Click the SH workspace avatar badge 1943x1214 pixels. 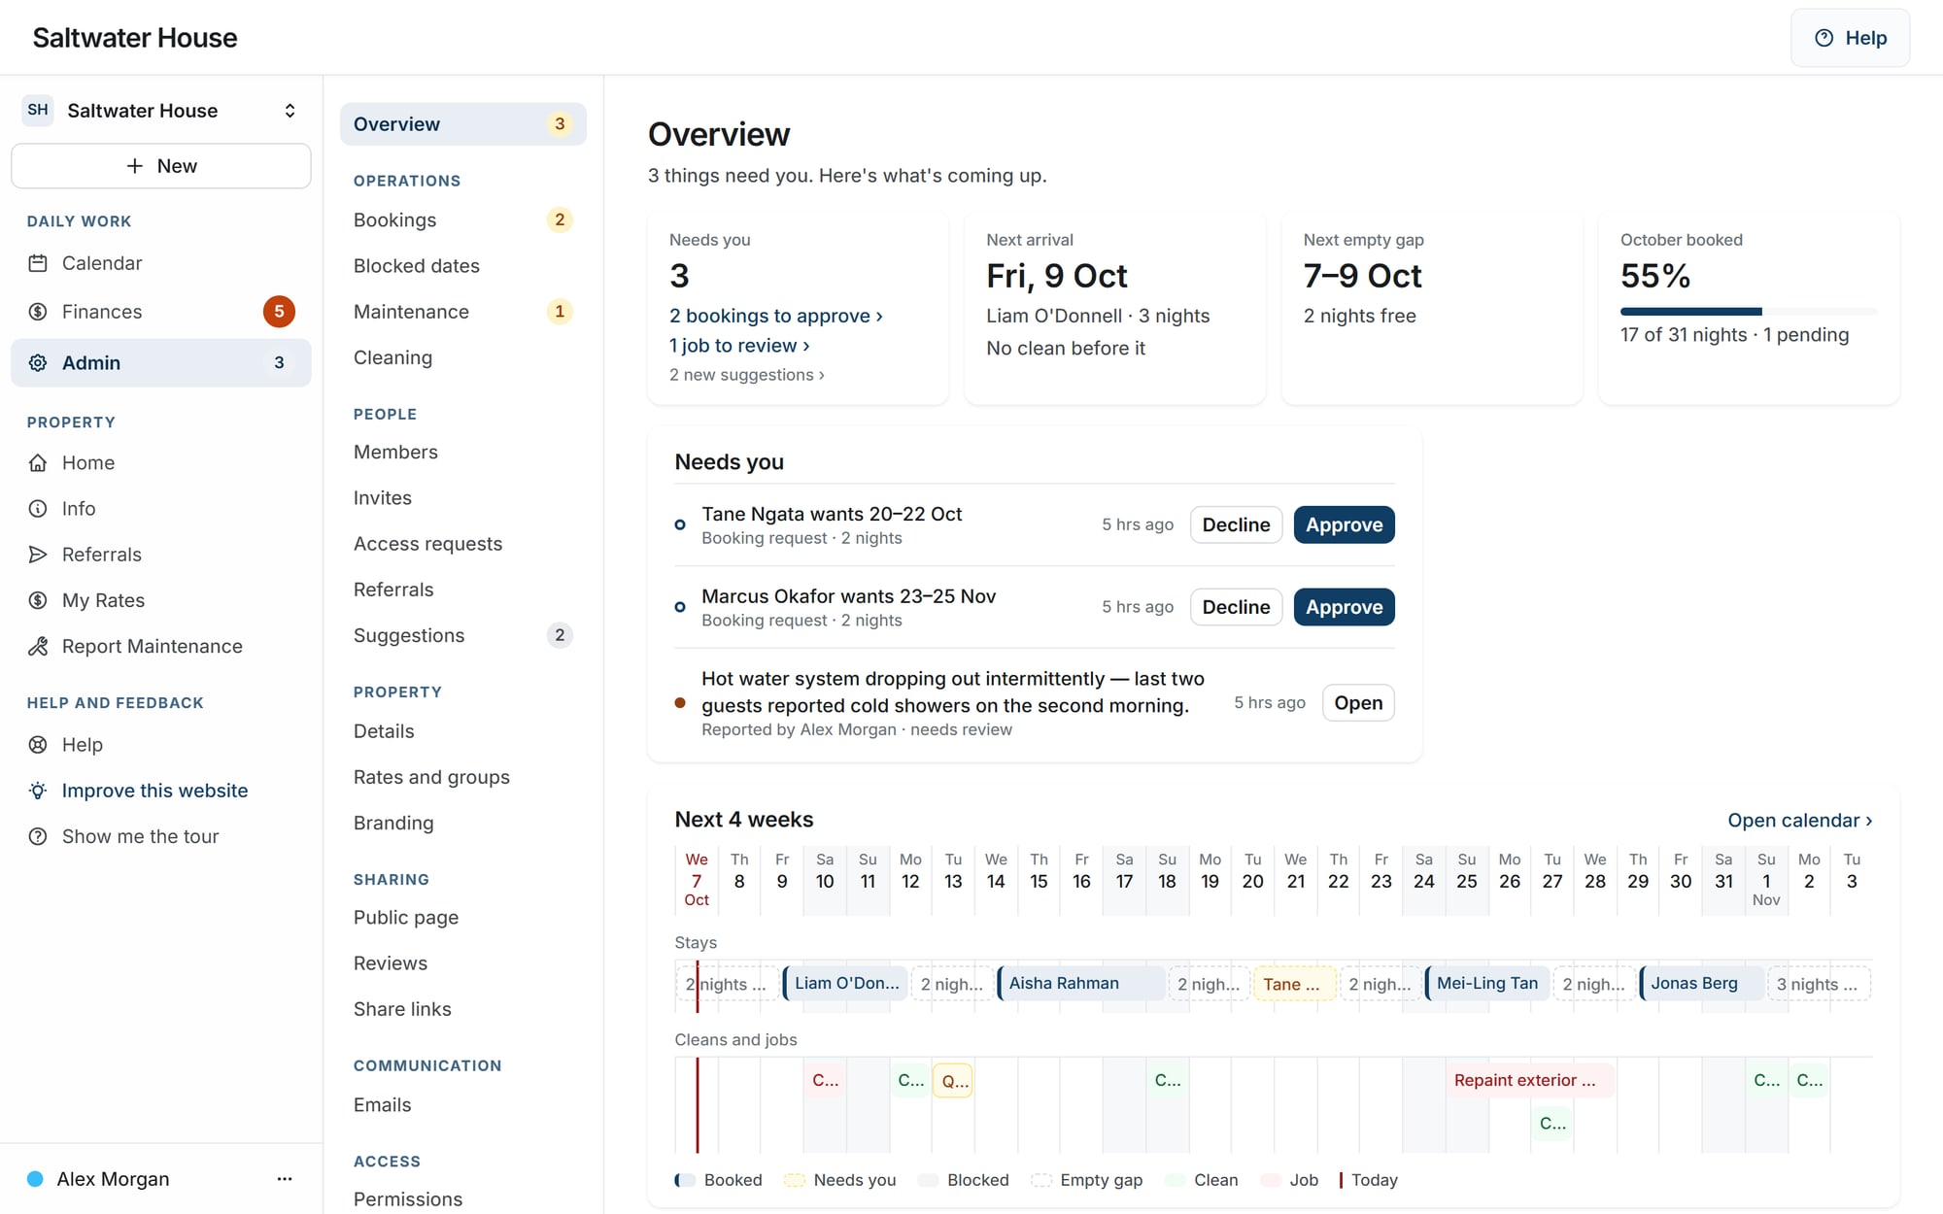click(38, 110)
